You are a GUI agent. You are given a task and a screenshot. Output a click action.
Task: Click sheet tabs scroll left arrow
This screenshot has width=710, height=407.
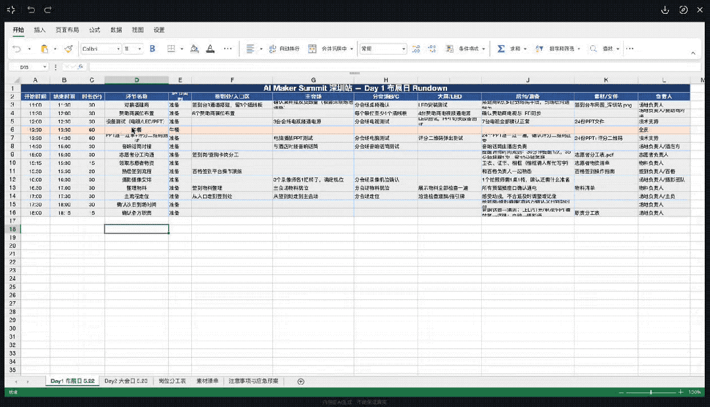(x=16, y=381)
